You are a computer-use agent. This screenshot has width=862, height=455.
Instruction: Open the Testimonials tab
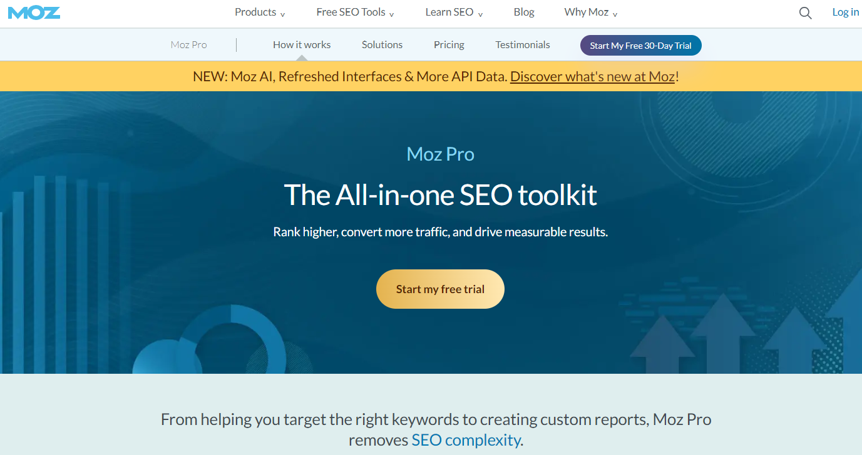(523, 45)
